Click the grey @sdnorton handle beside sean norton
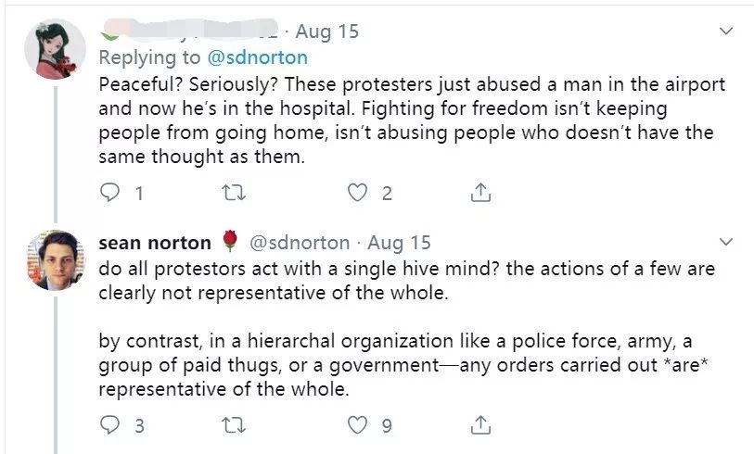754x454 pixels. (297, 243)
